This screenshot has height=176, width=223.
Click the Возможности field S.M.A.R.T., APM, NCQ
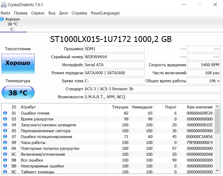pyautogui.click(x=152, y=97)
